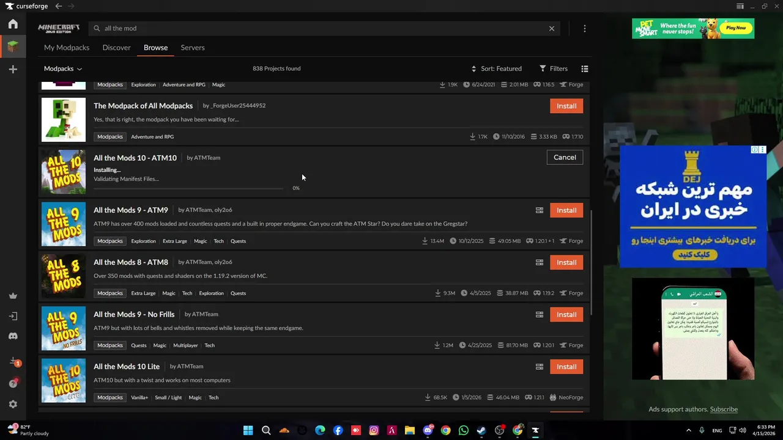
Task: Add a new game with plus icon
Action: click(13, 70)
